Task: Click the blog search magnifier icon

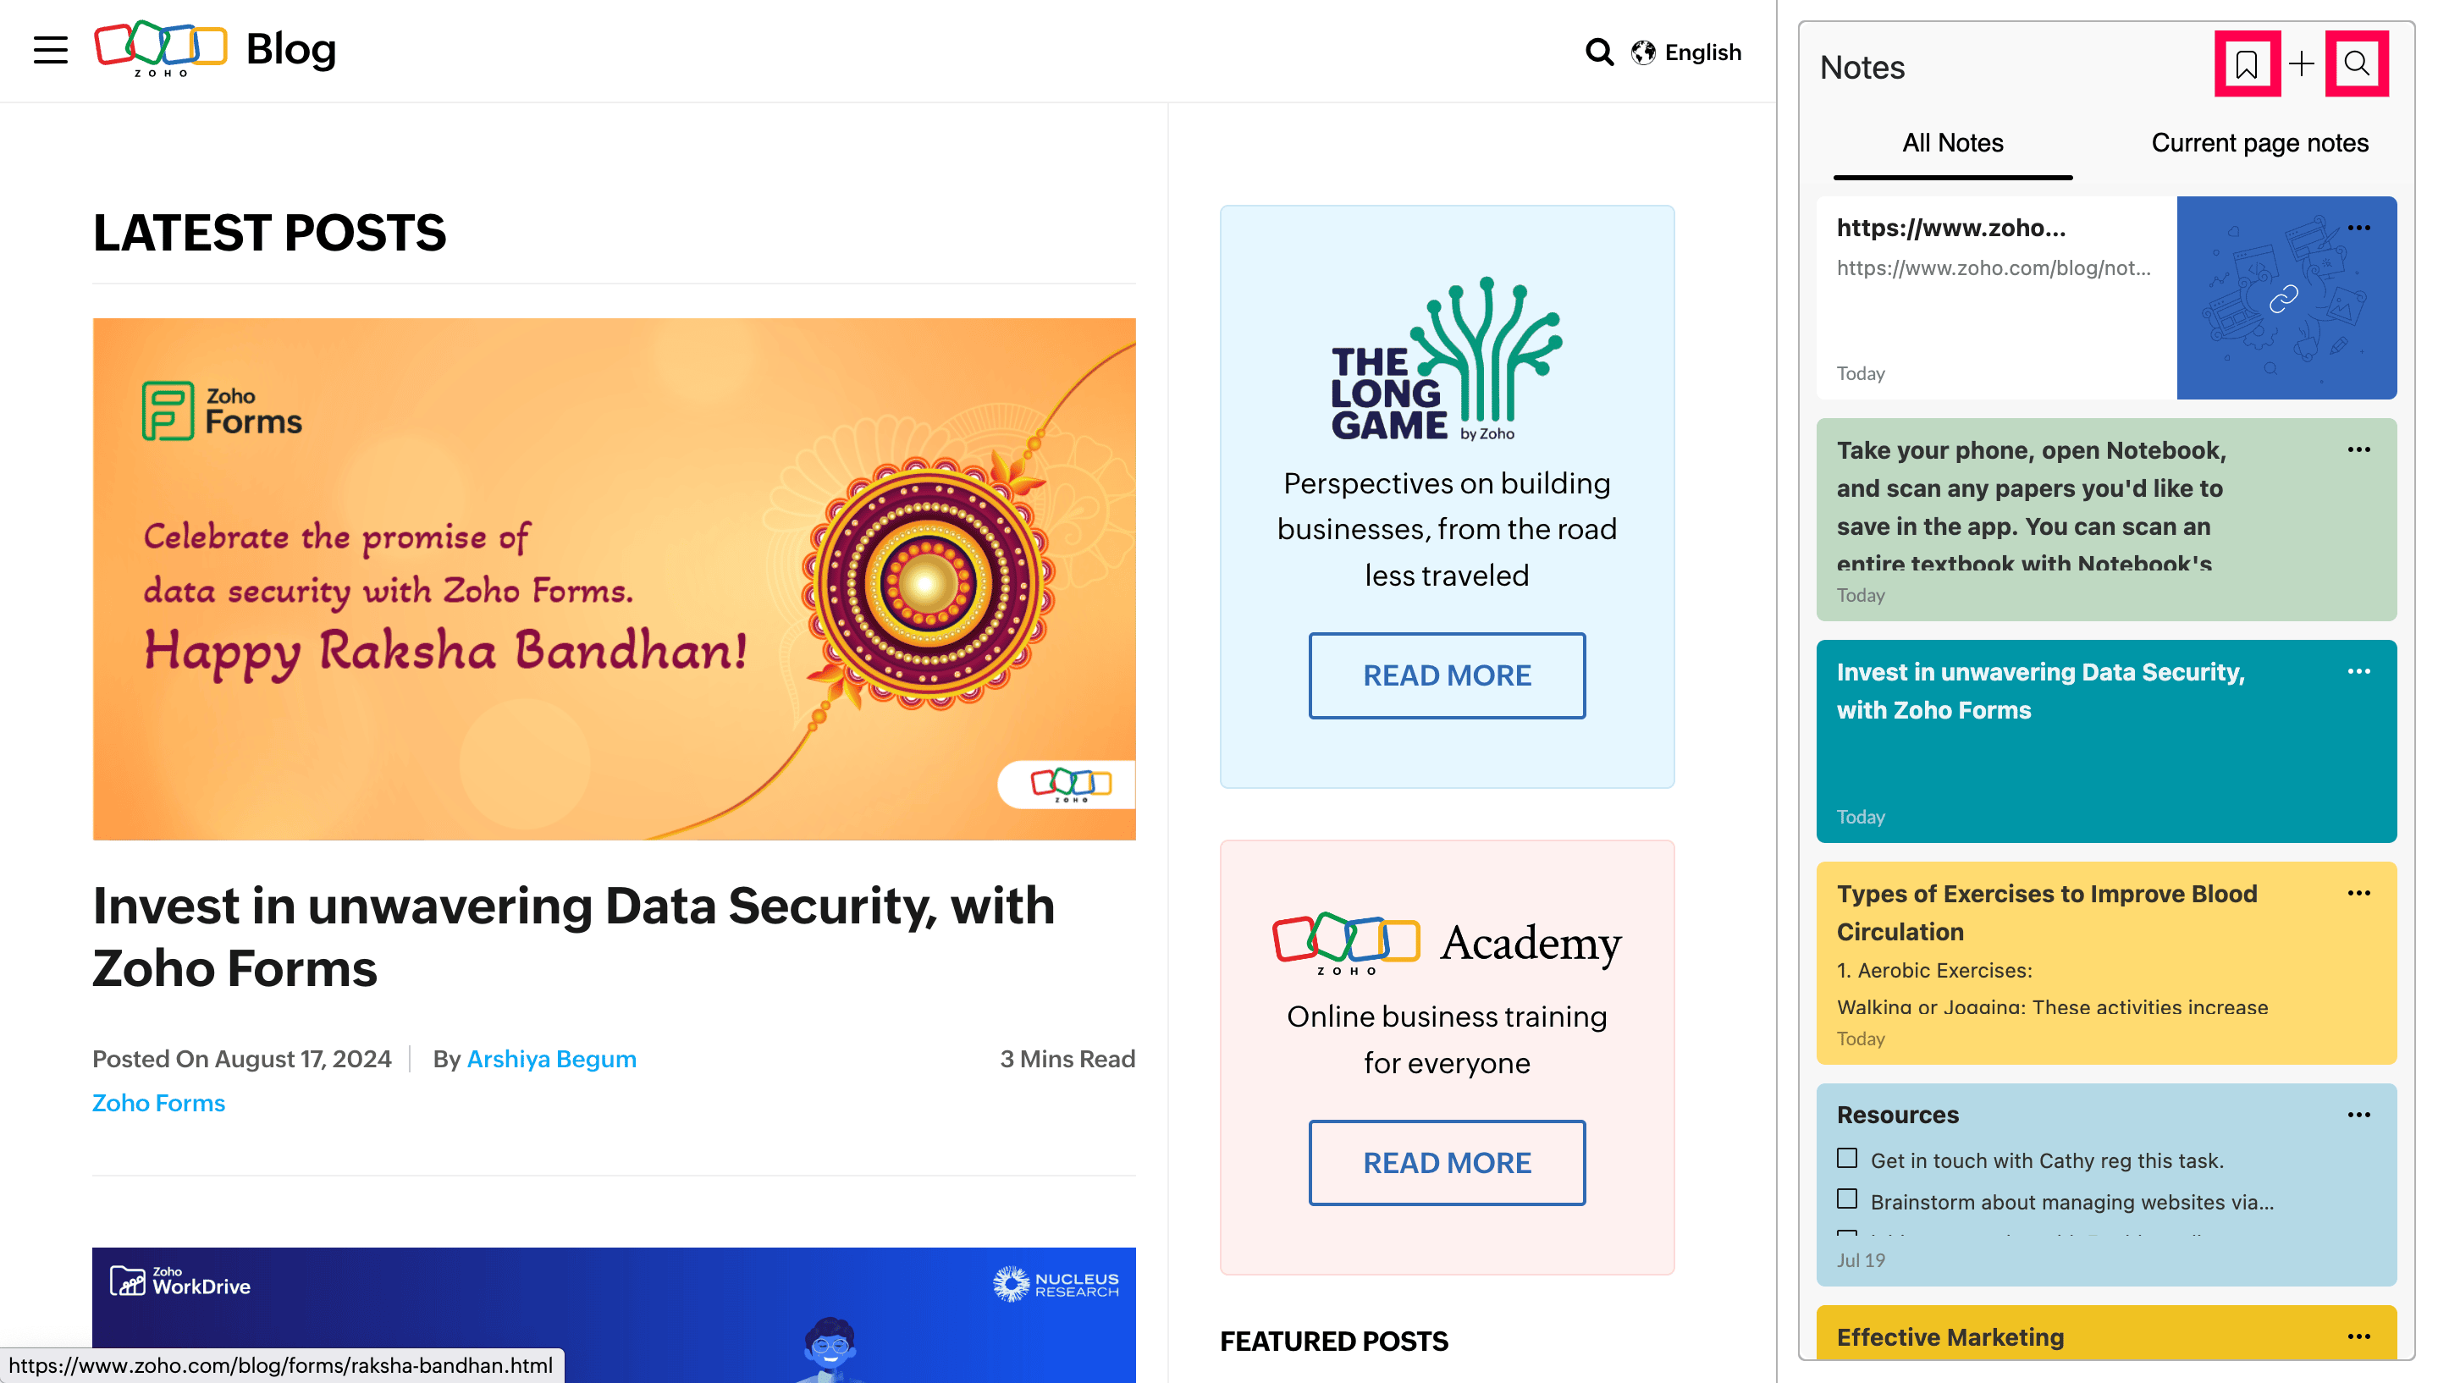Action: click(1599, 52)
